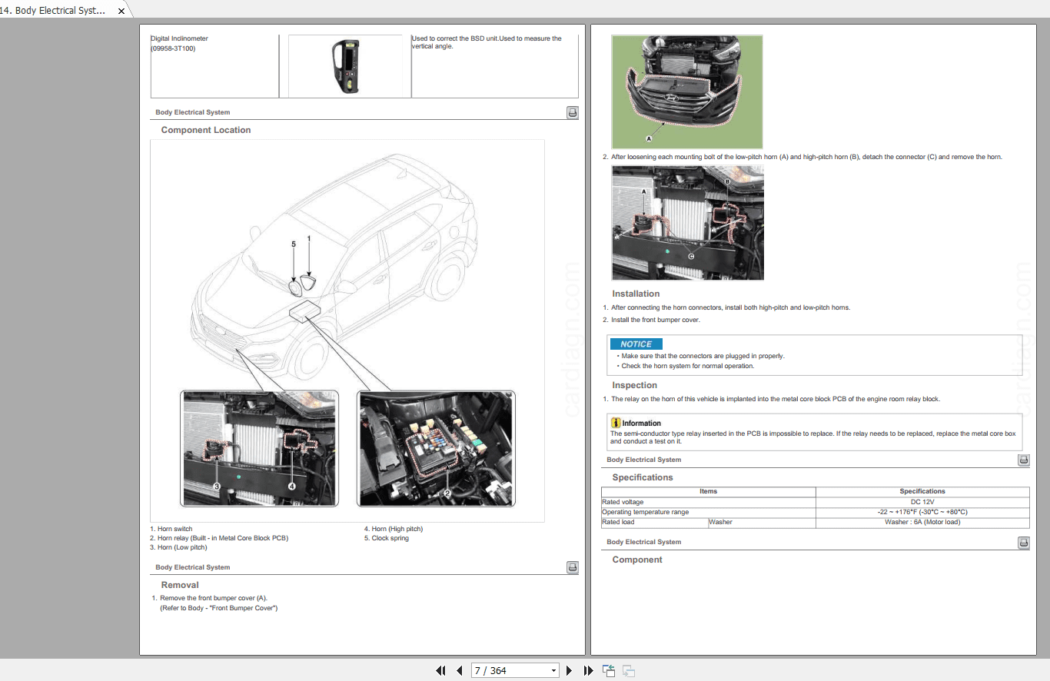Close the Body Electrical System tab
Viewport: 1050px width, 681px height.
pos(121,11)
